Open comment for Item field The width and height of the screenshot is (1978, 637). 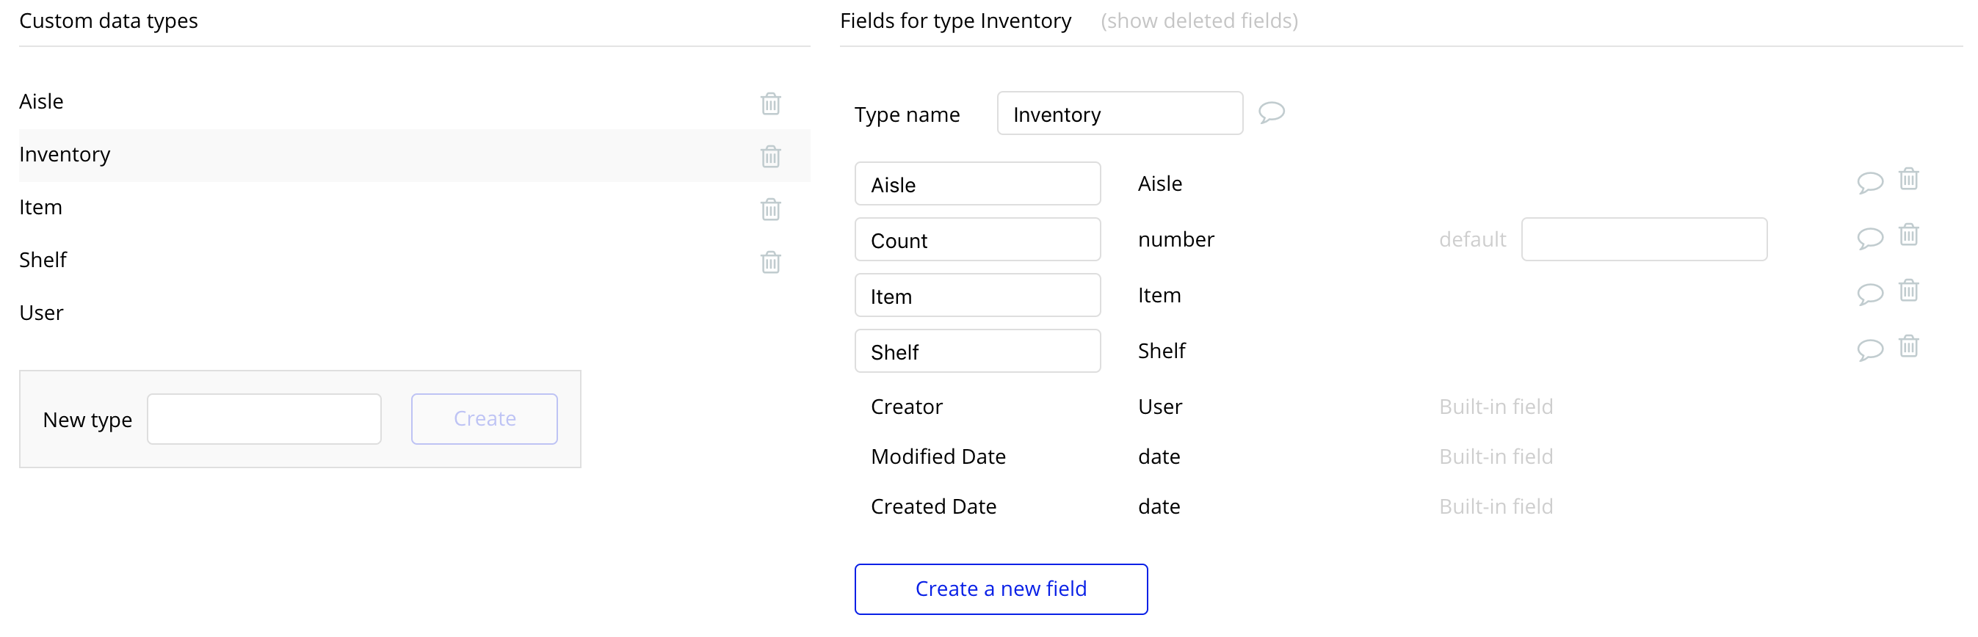tap(1869, 294)
